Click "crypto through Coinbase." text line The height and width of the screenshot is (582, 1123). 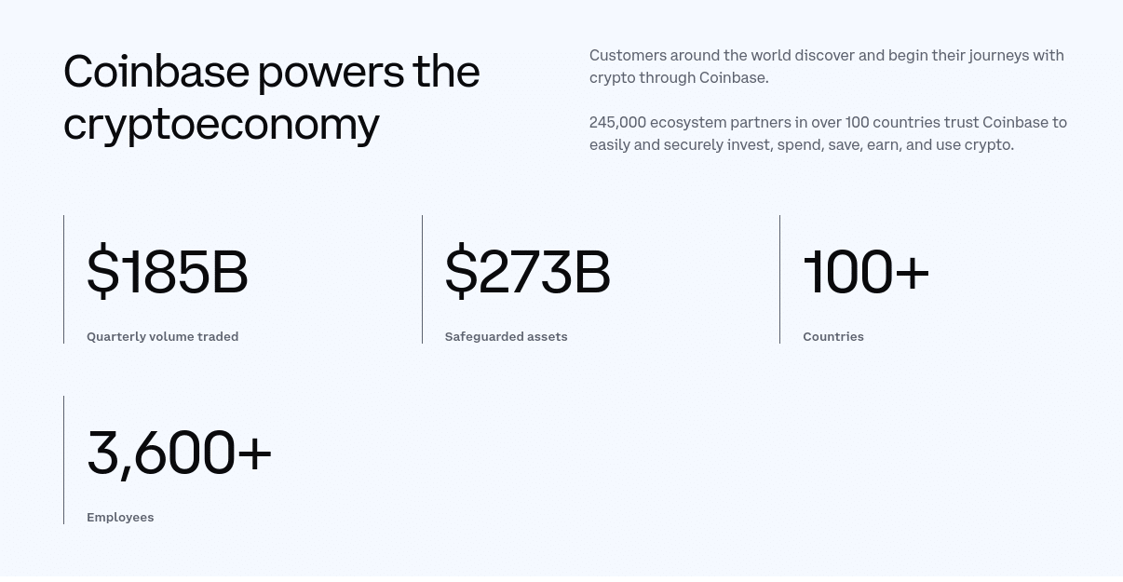[x=679, y=77]
